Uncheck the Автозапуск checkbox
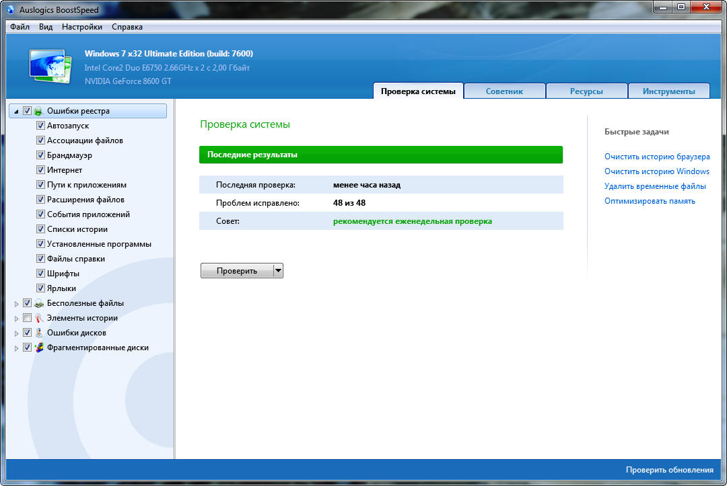 40,126
